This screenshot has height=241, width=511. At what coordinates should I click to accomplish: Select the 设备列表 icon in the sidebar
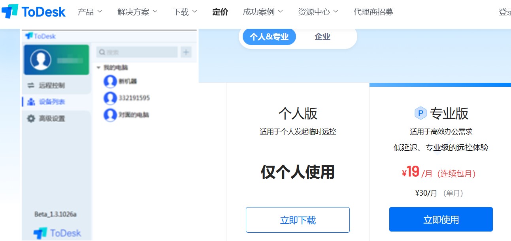coord(31,102)
